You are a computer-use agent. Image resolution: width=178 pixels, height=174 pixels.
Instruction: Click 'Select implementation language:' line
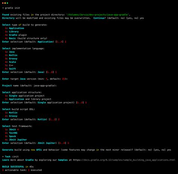23,49
